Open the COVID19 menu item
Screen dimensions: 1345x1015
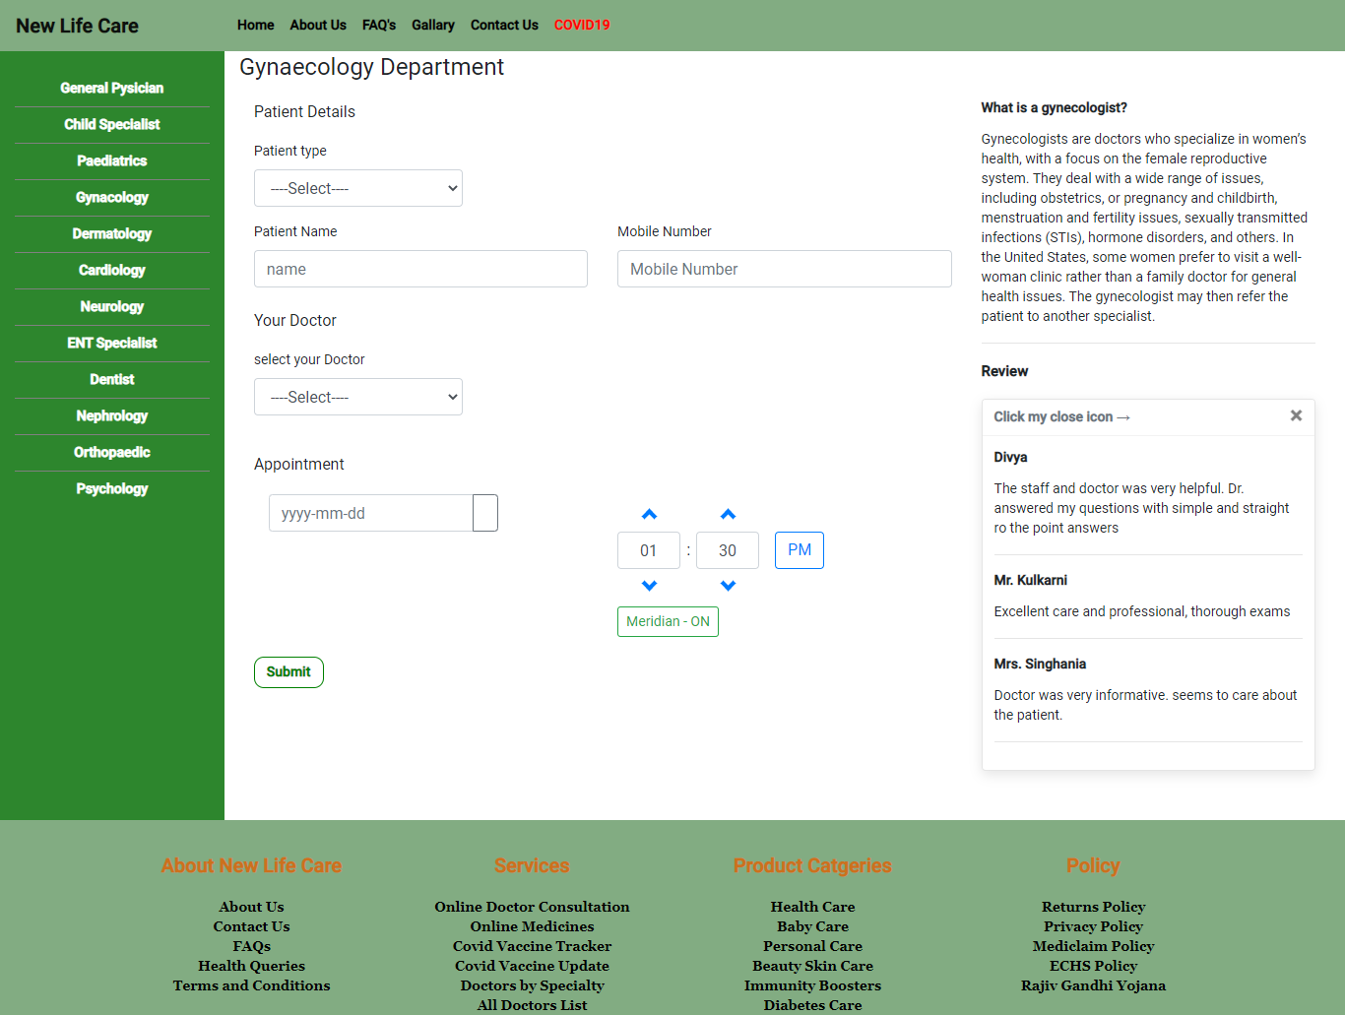pyautogui.click(x=582, y=25)
